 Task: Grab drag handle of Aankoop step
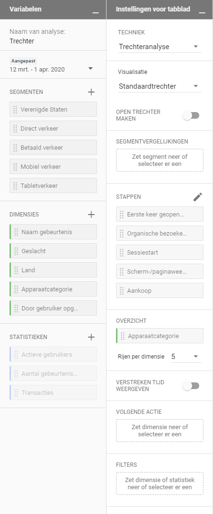click(x=122, y=291)
